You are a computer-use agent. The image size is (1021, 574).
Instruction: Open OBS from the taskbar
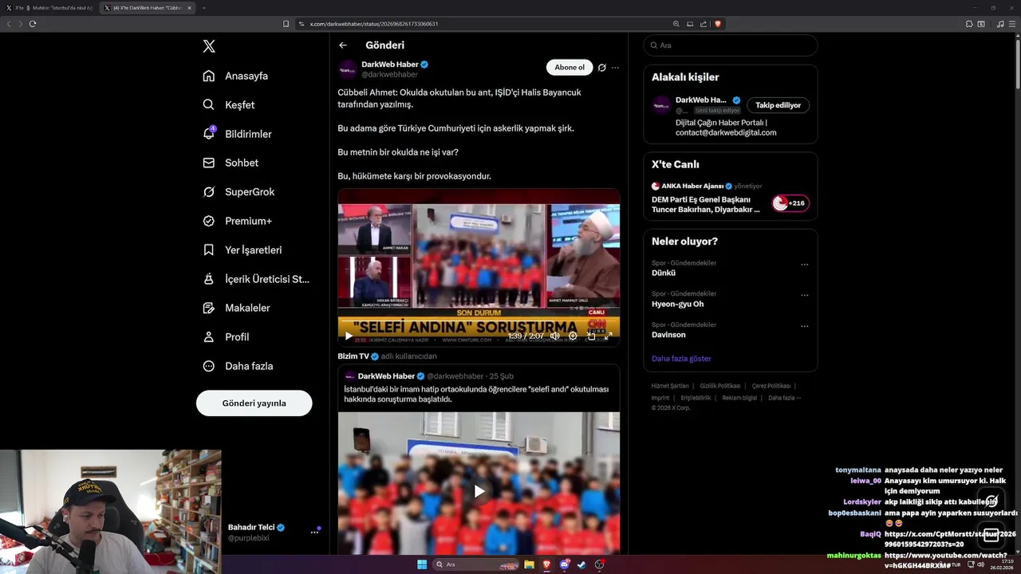pyautogui.click(x=600, y=564)
